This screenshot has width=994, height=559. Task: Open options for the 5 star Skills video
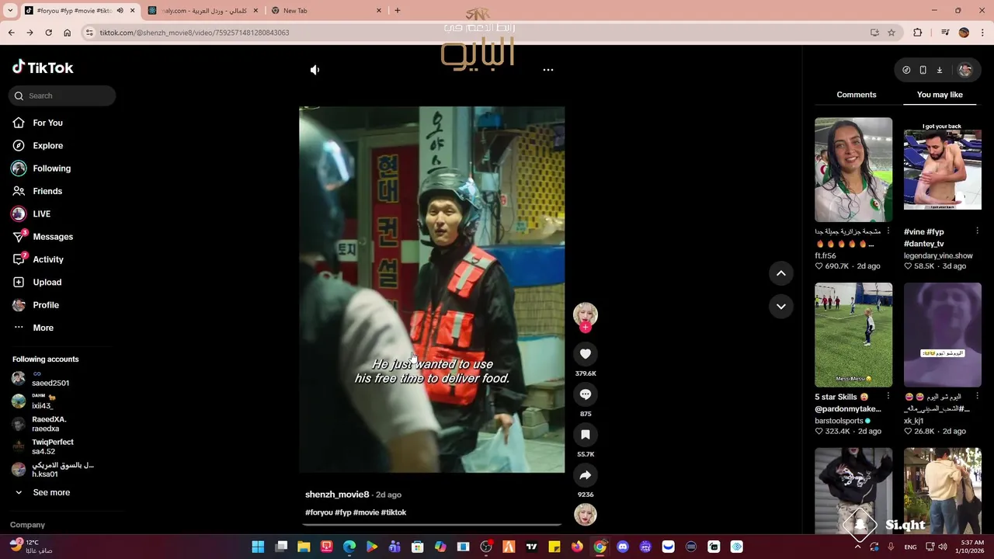tap(888, 397)
